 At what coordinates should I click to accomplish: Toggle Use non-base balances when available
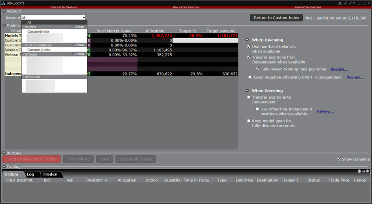pyautogui.click(x=249, y=46)
